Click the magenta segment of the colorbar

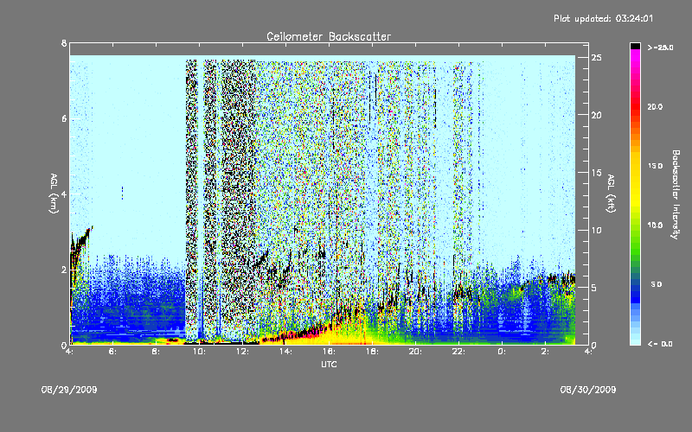tap(635, 54)
